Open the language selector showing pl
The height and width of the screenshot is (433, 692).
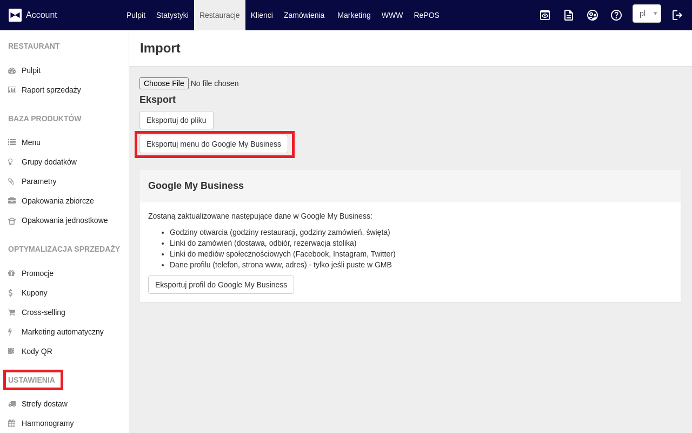647,14
